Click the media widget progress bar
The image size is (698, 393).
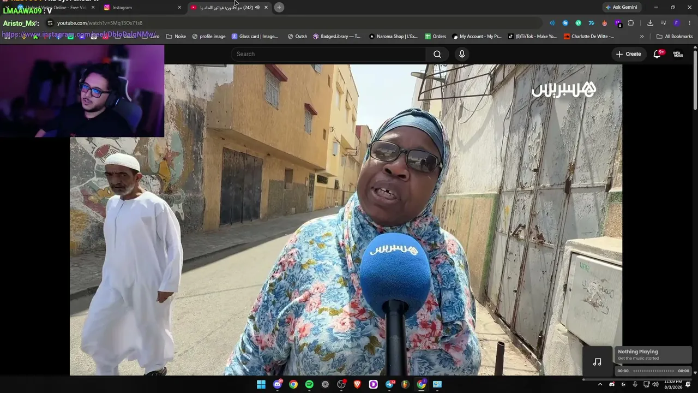point(653,371)
